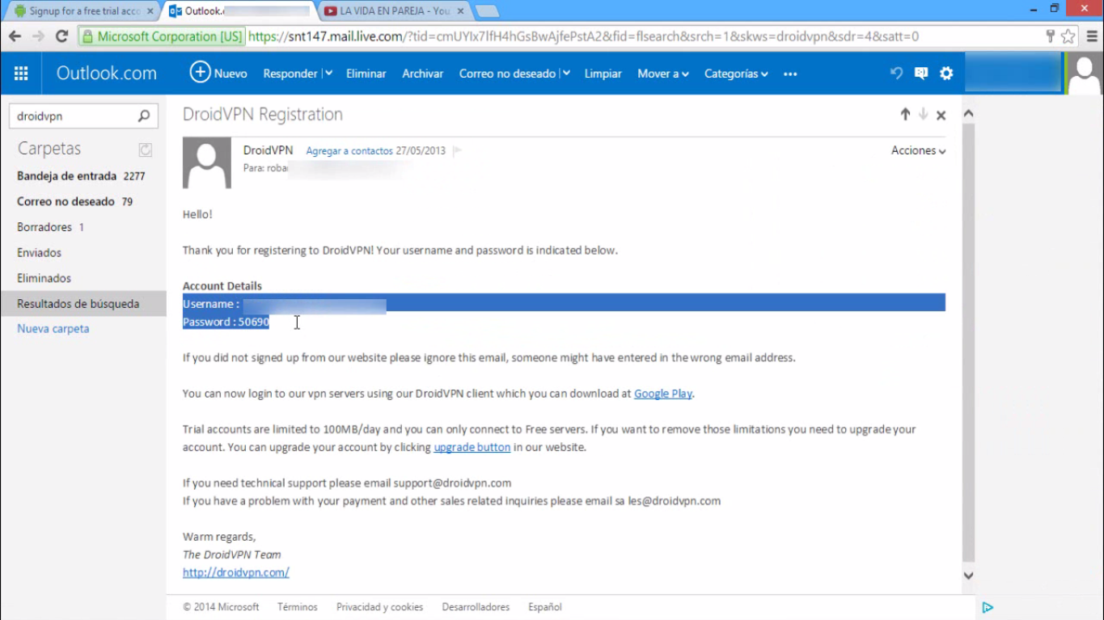Click the Nuevo compose button
The image size is (1104, 620).
click(x=218, y=74)
